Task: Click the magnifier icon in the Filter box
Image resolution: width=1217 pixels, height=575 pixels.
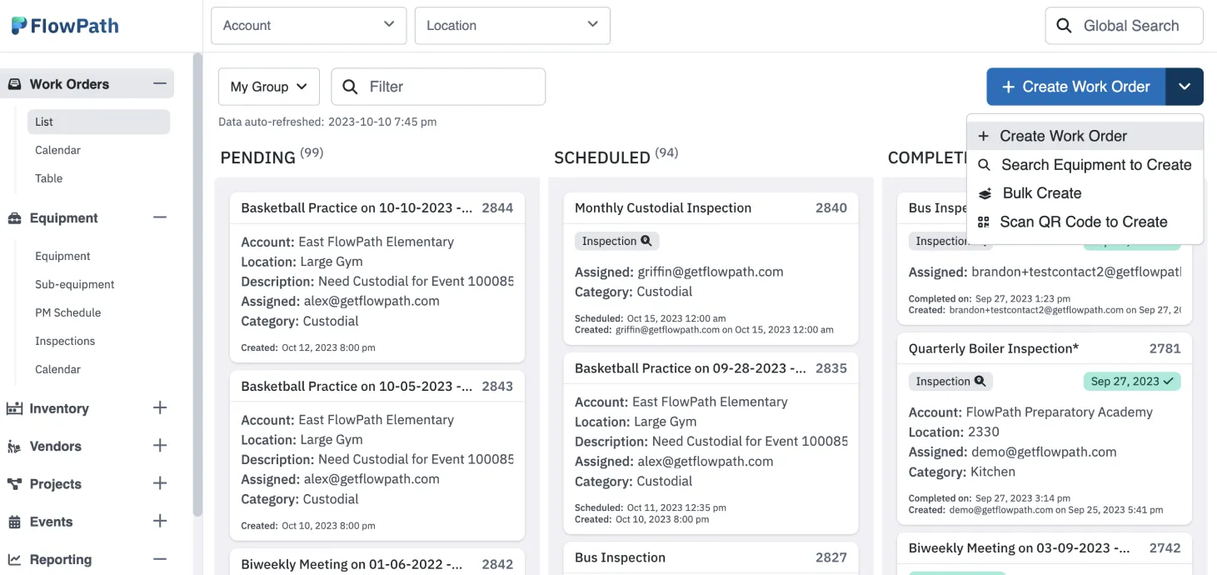Action: click(350, 87)
